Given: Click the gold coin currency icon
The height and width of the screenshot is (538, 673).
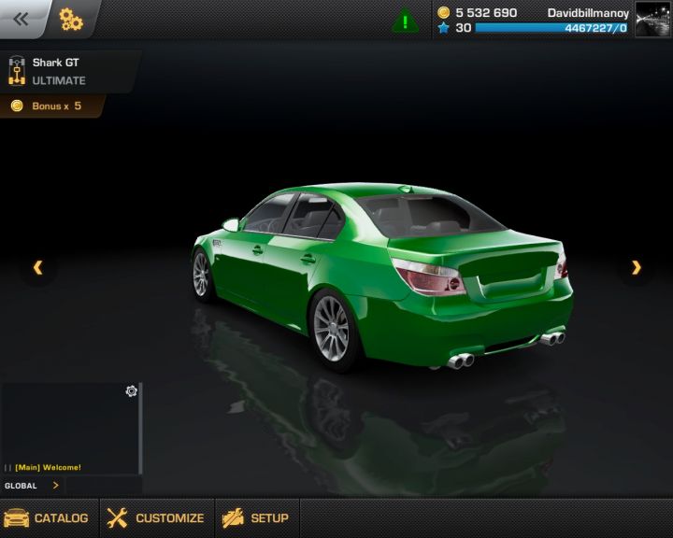Looking at the screenshot, I should [444, 13].
